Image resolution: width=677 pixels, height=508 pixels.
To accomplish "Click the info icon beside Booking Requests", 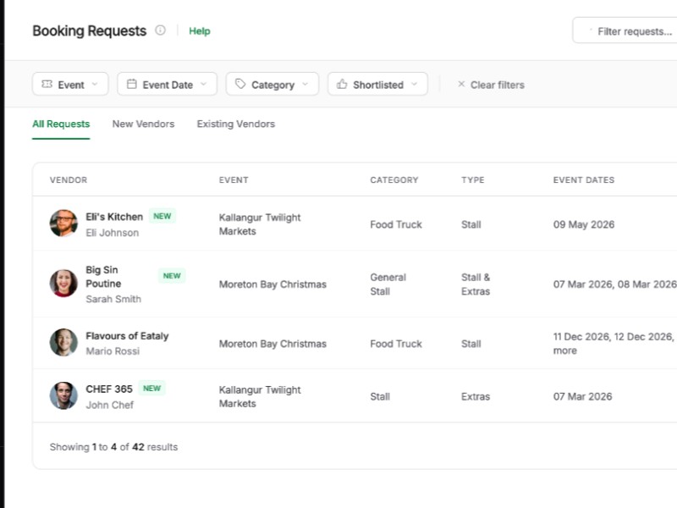I will tap(159, 30).
